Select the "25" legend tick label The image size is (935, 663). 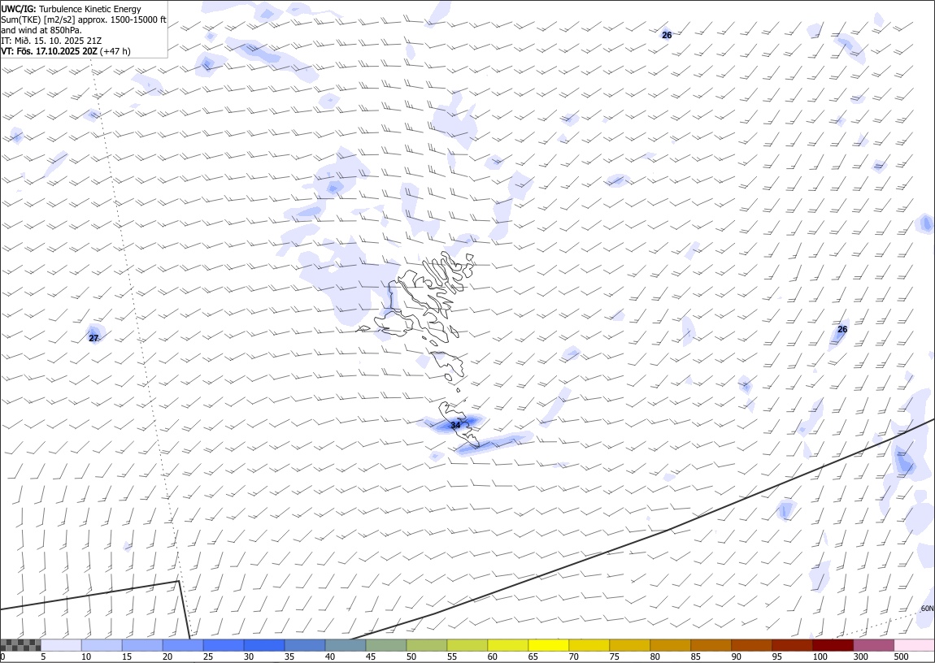tap(207, 656)
